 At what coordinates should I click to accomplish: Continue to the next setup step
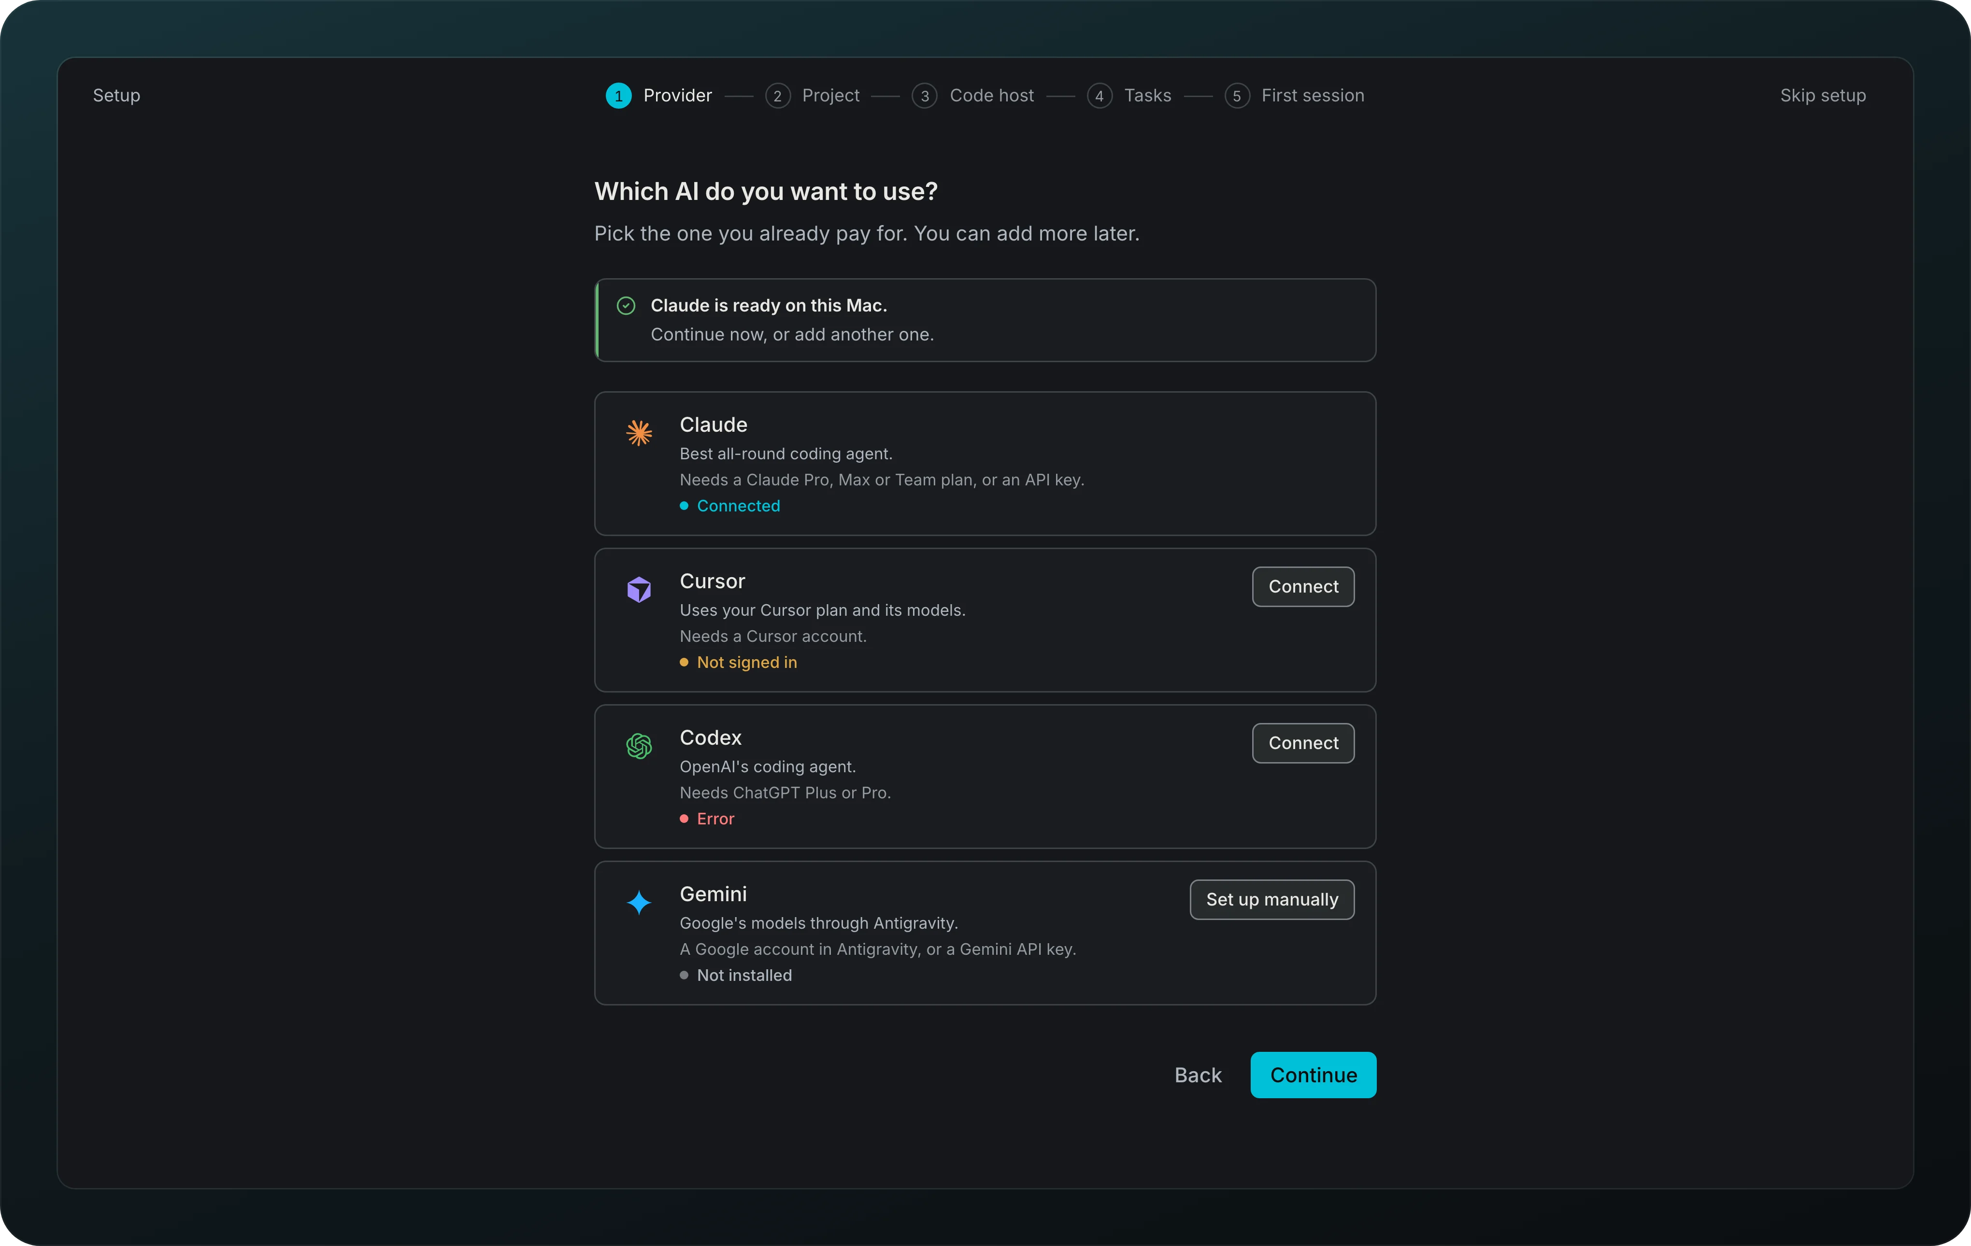click(x=1313, y=1074)
